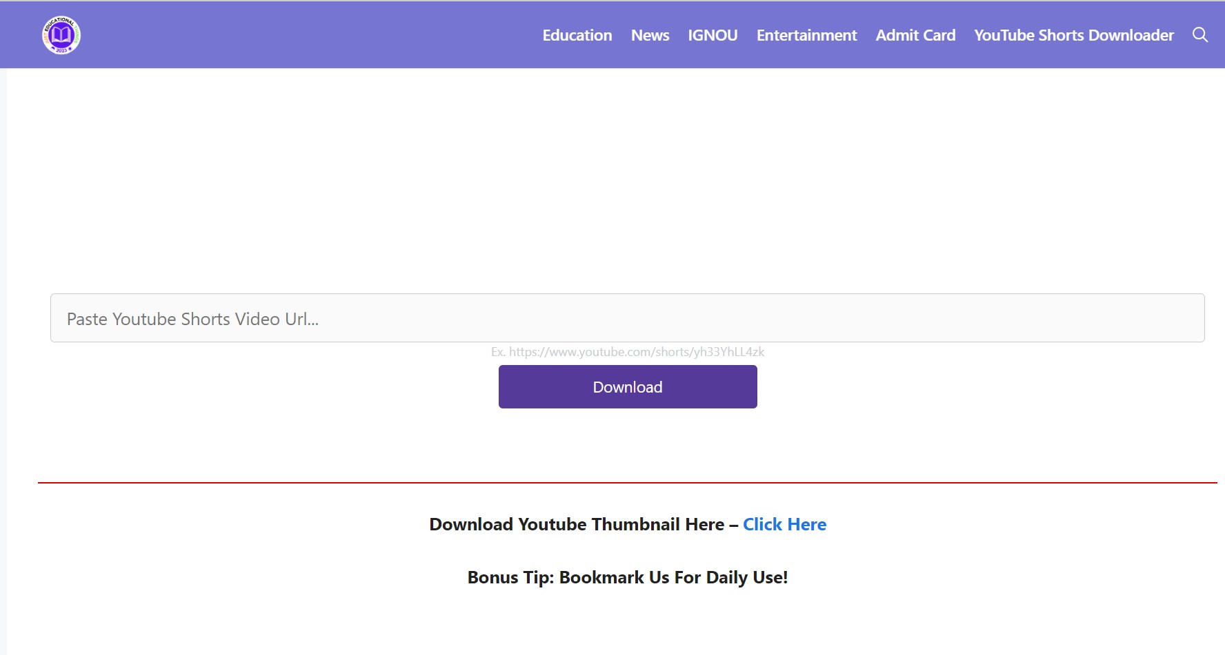The width and height of the screenshot is (1225, 655).
Task: Open the YouTube Shorts Downloader nav link
Action: pos(1073,35)
